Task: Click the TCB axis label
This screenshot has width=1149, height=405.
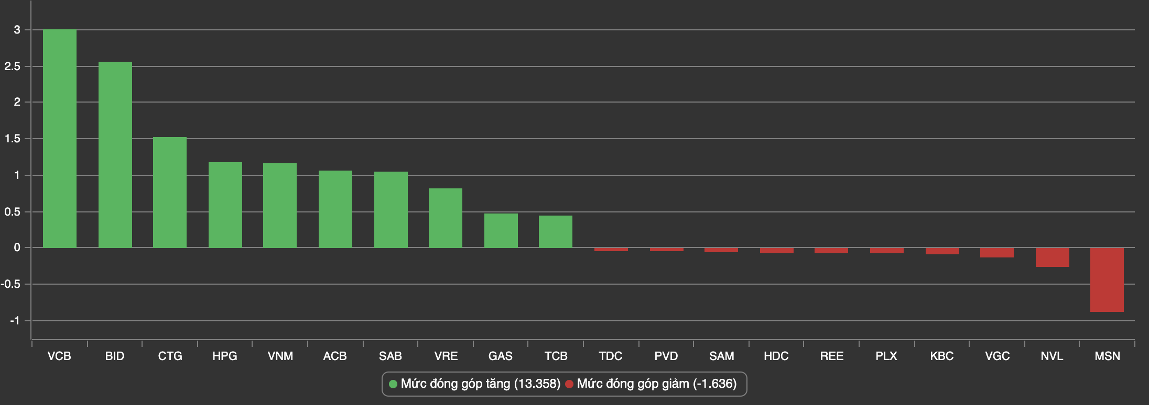Action: [556, 356]
